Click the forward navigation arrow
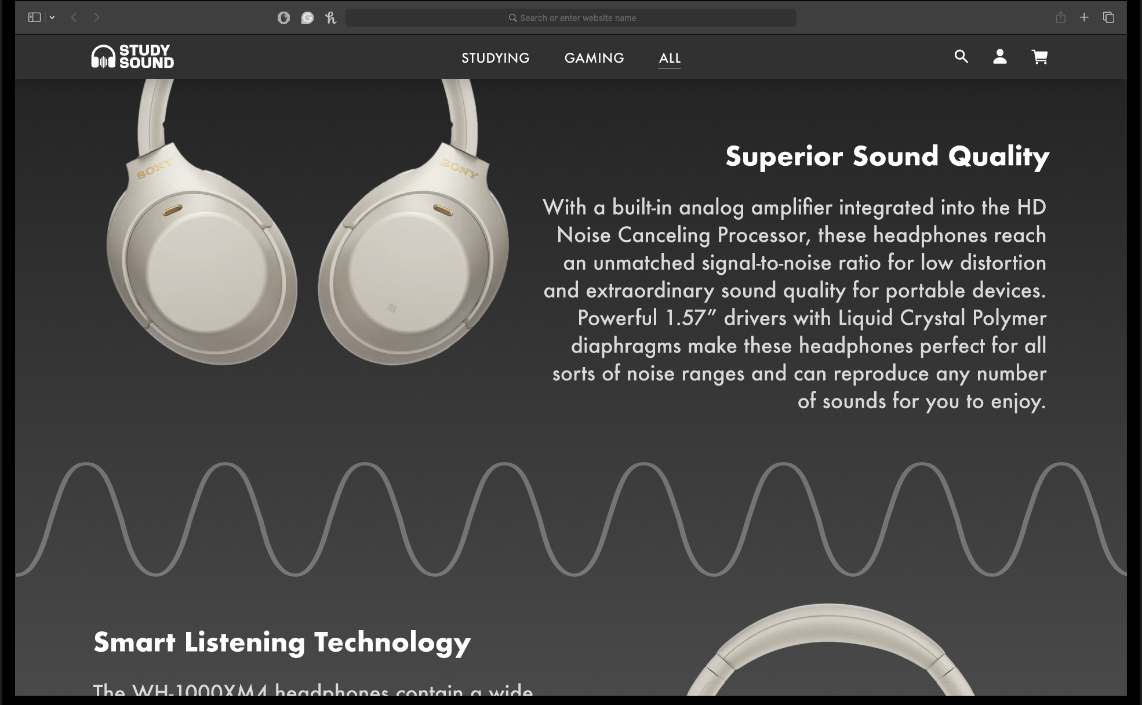This screenshot has height=705, width=1142. click(x=96, y=17)
